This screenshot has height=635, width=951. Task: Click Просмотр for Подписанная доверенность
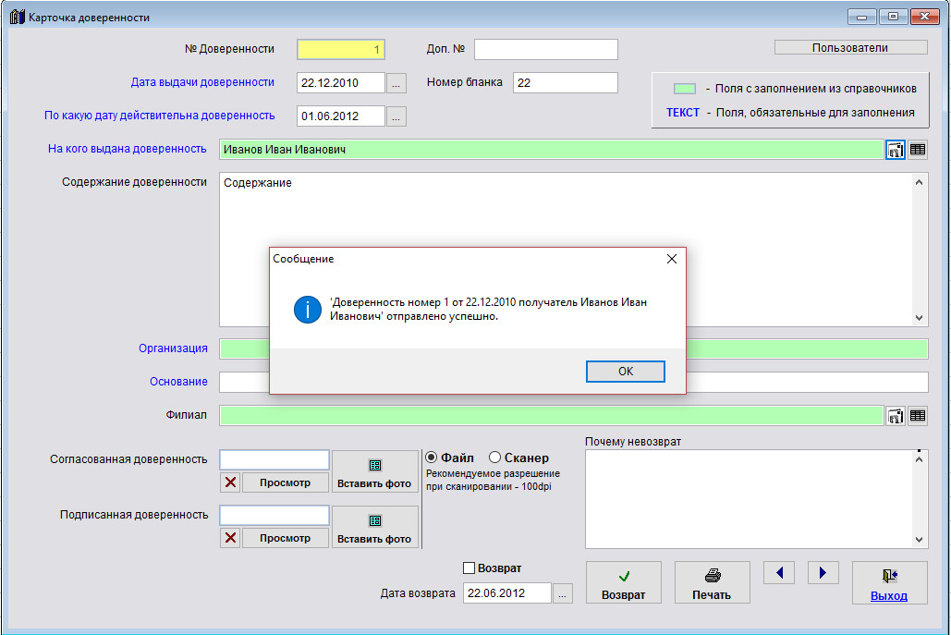(285, 538)
